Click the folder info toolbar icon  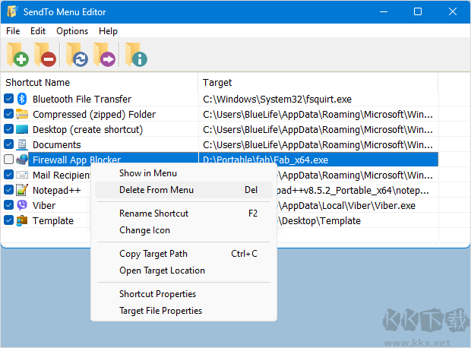point(137,55)
